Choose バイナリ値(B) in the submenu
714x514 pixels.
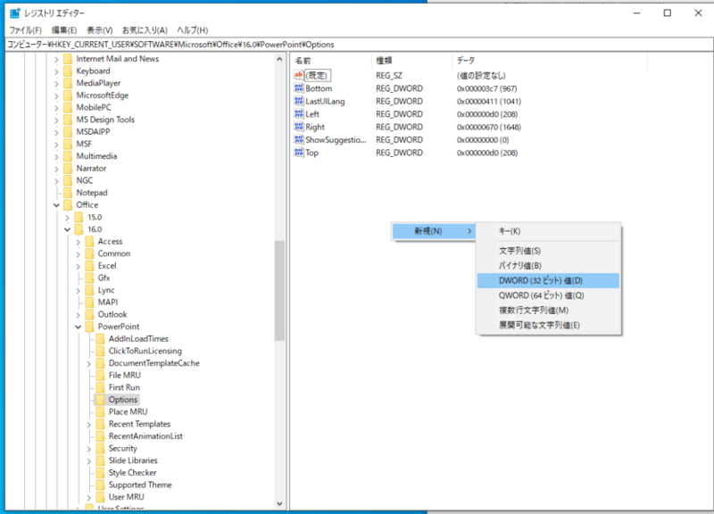(548, 265)
